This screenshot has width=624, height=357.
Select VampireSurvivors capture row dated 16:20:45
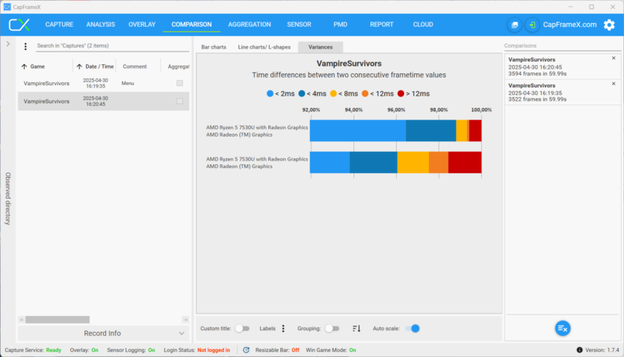pos(103,102)
